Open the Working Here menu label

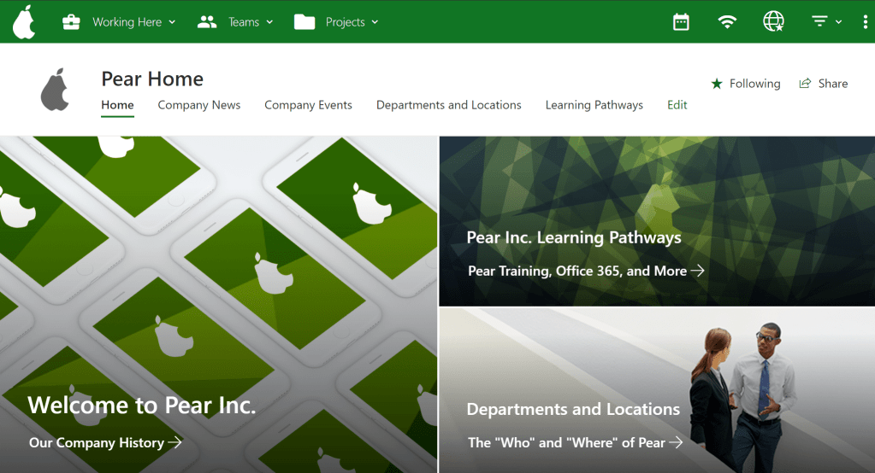pos(127,22)
